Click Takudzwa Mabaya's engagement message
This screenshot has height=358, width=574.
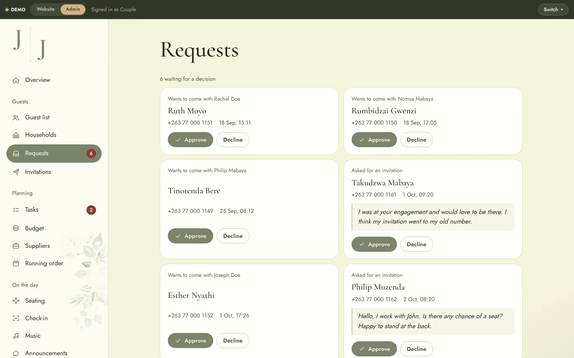click(x=433, y=217)
